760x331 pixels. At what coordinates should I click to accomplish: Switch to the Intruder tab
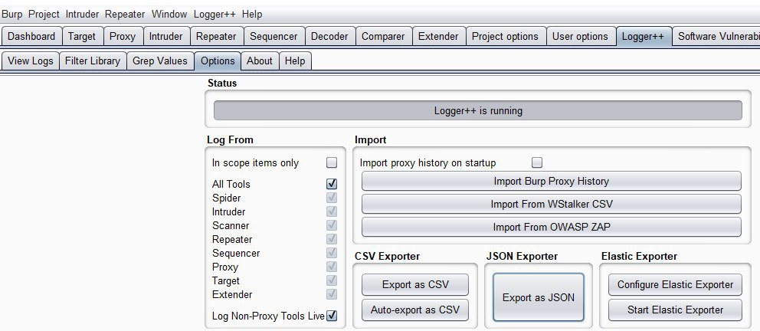point(165,36)
